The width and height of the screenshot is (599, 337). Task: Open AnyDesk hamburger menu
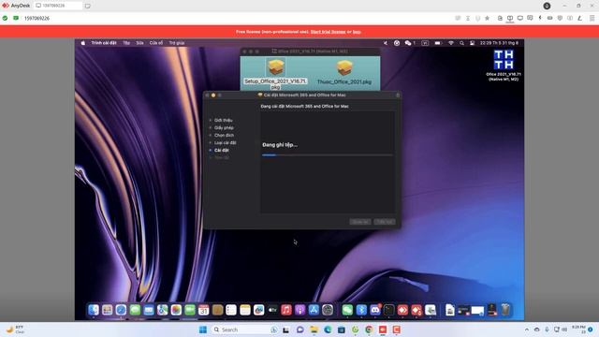point(592,18)
